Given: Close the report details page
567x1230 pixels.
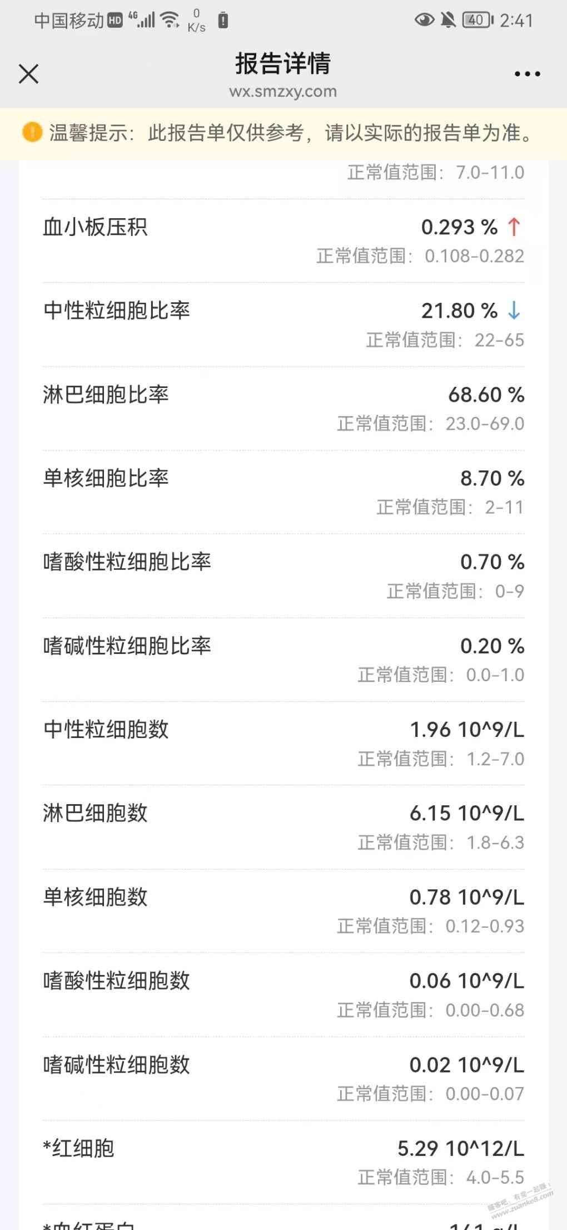Looking at the screenshot, I should [x=28, y=73].
